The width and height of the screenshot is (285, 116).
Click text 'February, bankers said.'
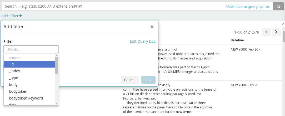tap(140, 98)
